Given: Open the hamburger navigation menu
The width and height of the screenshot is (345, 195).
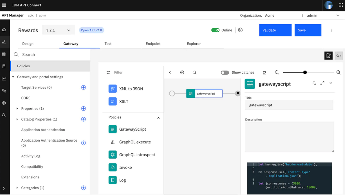Looking at the screenshot, I should pos(4,5).
